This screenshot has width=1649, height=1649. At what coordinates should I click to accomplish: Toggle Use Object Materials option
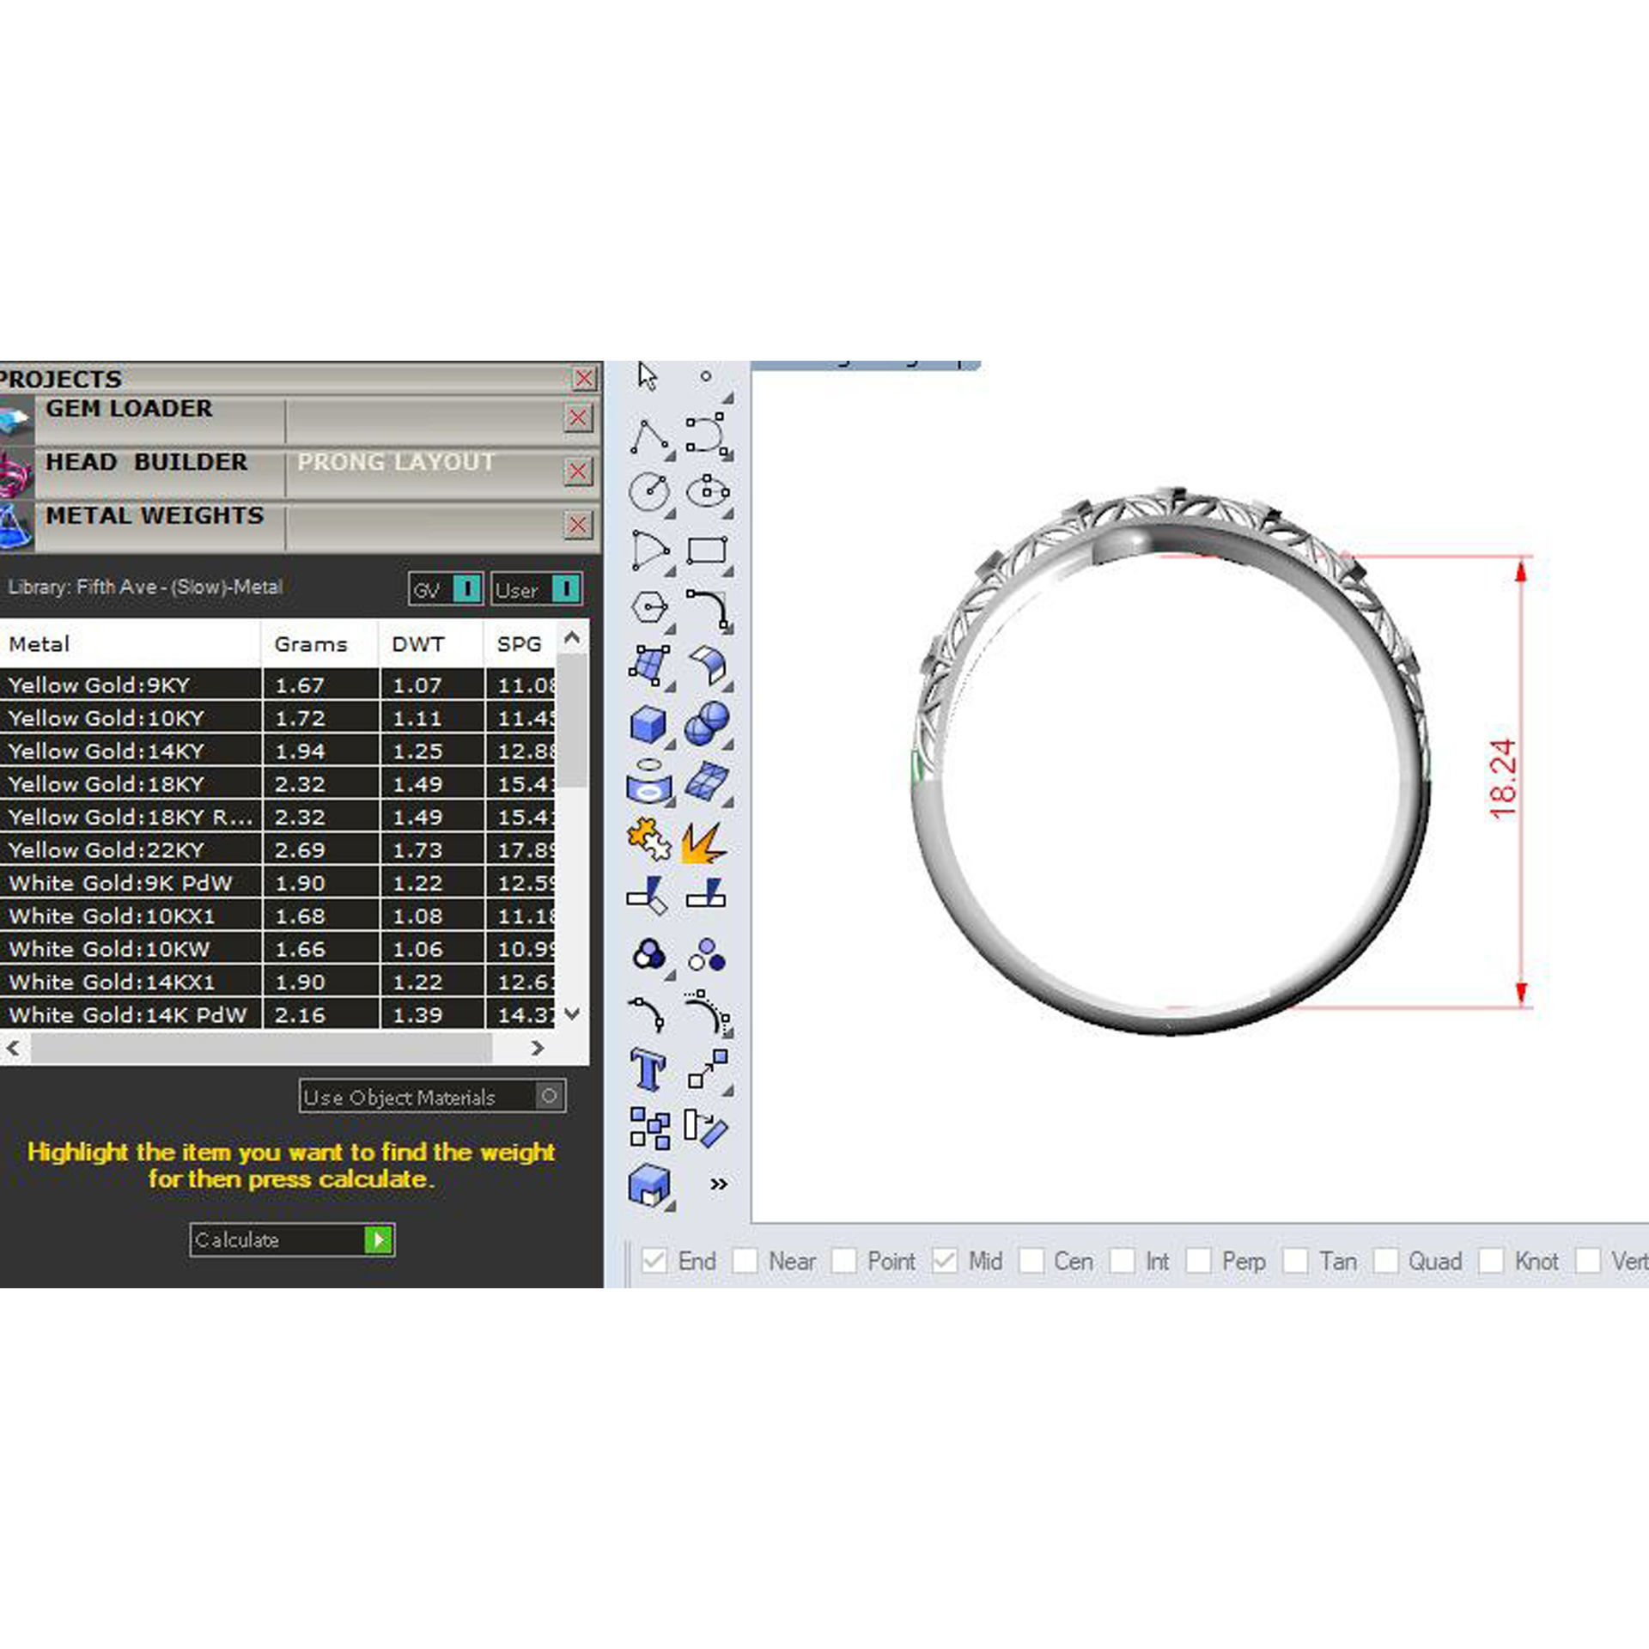click(550, 1096)
